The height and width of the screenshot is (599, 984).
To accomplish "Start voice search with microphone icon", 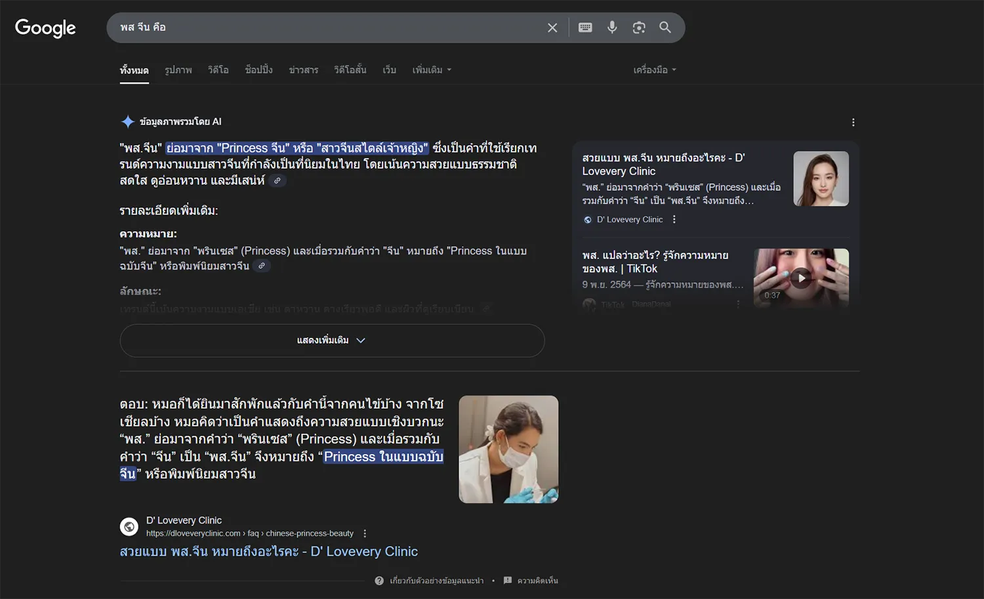I will click(612, 28).
